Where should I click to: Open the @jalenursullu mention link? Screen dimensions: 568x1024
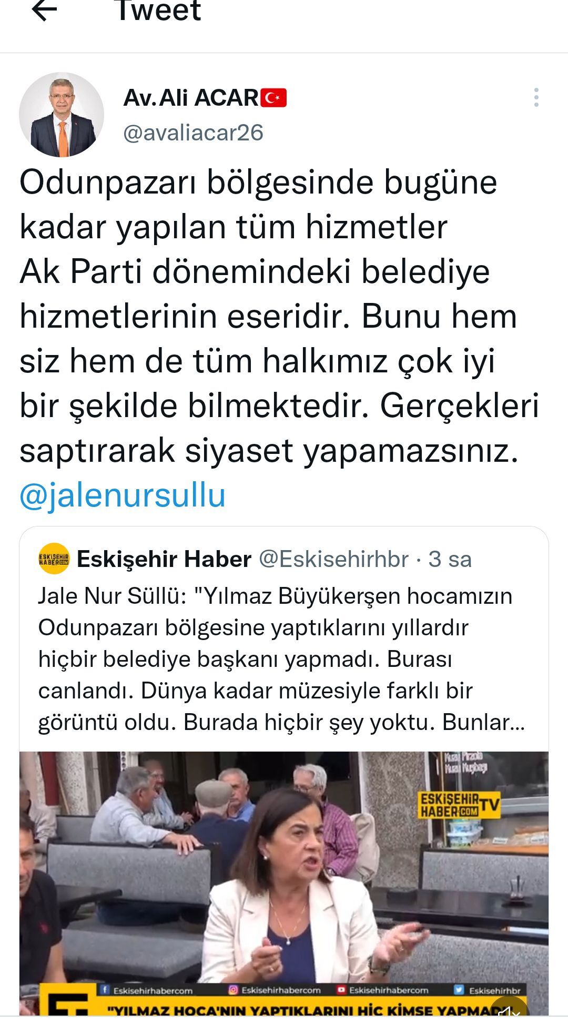click(123, 495)
